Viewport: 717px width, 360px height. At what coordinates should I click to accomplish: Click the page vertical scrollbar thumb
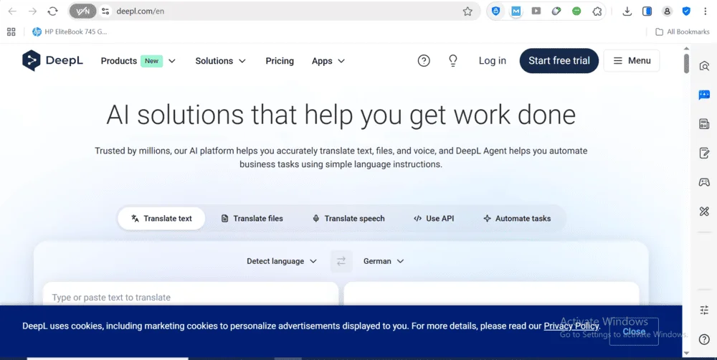686,63
